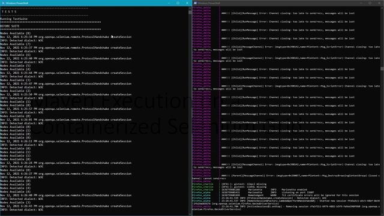This screenshot has width=384, height=216.
Task: Click the 6:25:50 PM createSession log line
Action: (65, 95)
